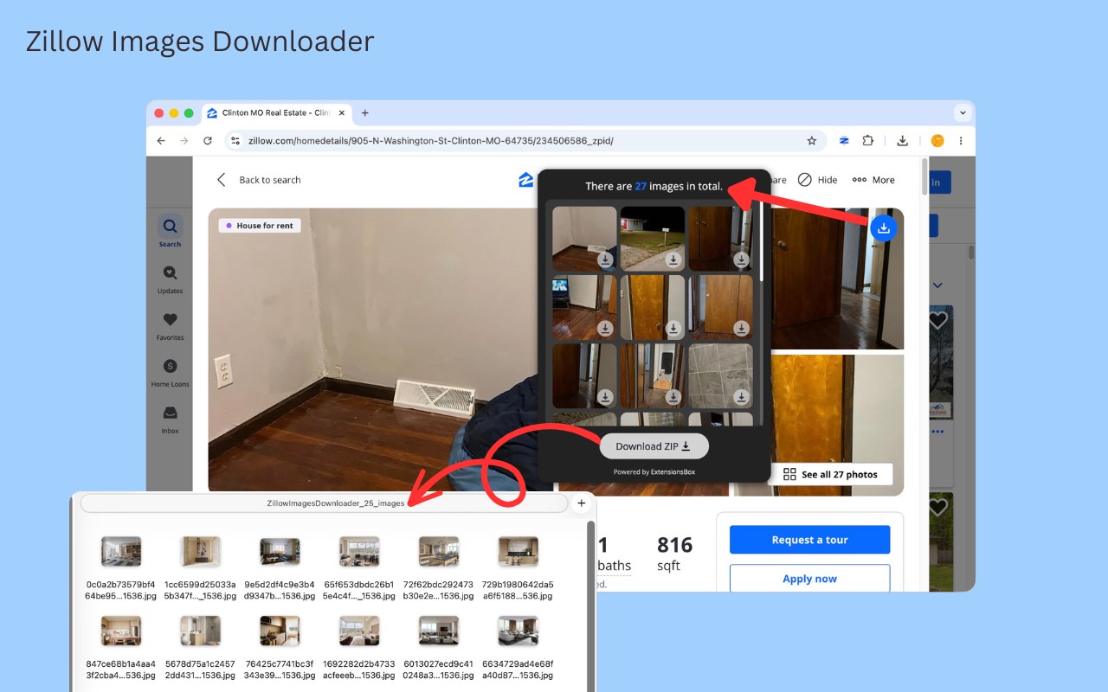Screen dimensions: 1108x692
Task: Click file name 72f62bdc292473 in Finder
Action: pos(439,590)
